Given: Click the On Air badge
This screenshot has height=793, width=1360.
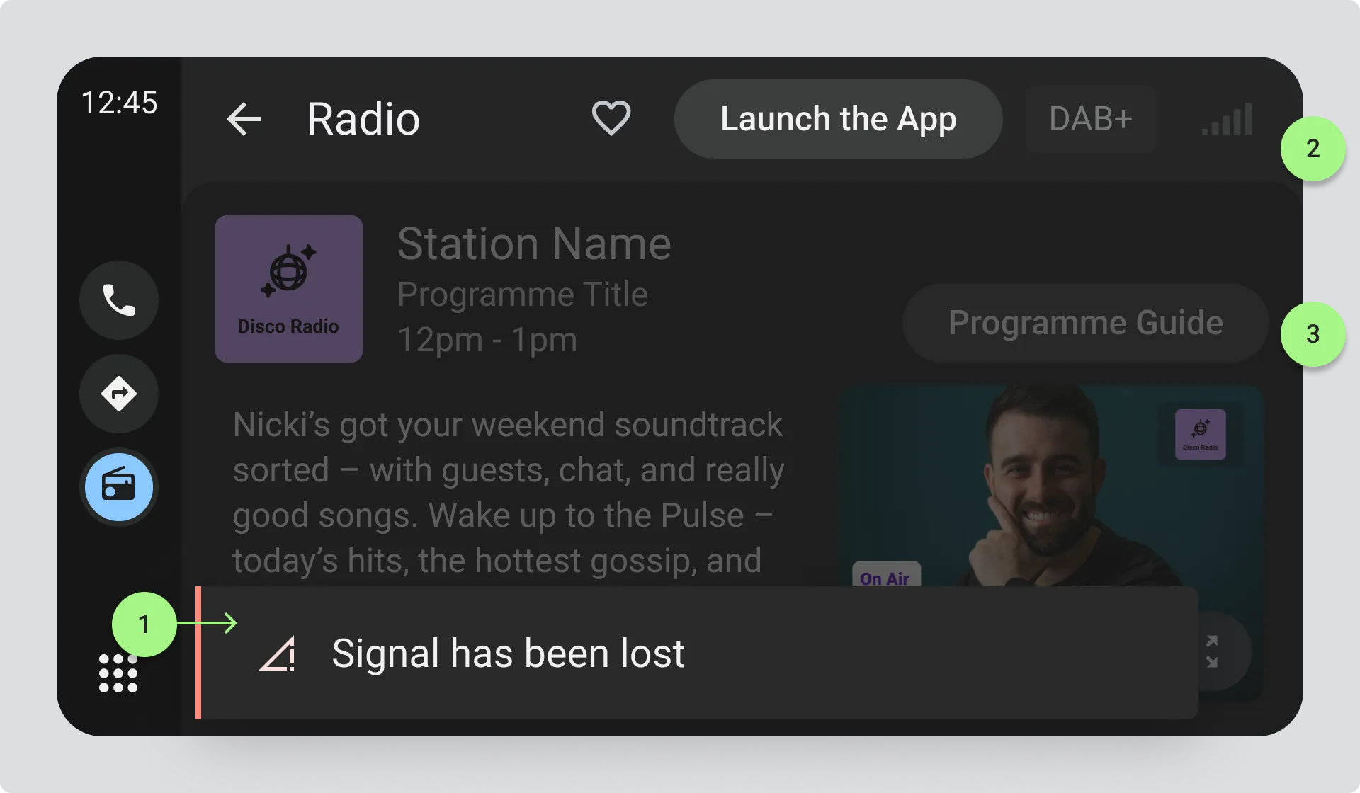Looking at the screenshot, I should pos(885,576).
